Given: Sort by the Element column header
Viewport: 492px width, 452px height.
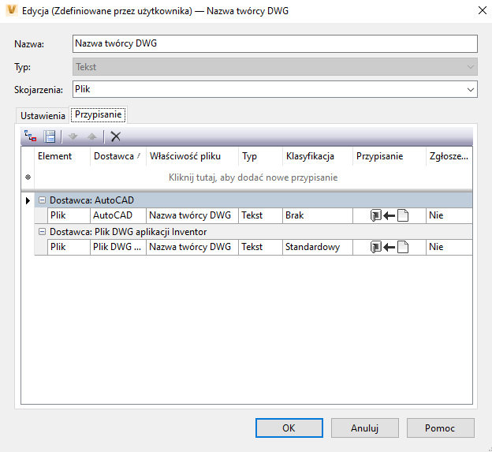Looking at the screenshot, I should click(x=62, y=156).
